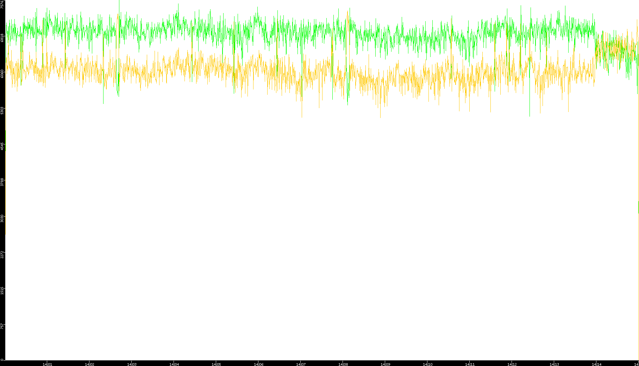Click the 14:05 time label
This screenshot has height=366, width=639.
[x=216, y=364]
